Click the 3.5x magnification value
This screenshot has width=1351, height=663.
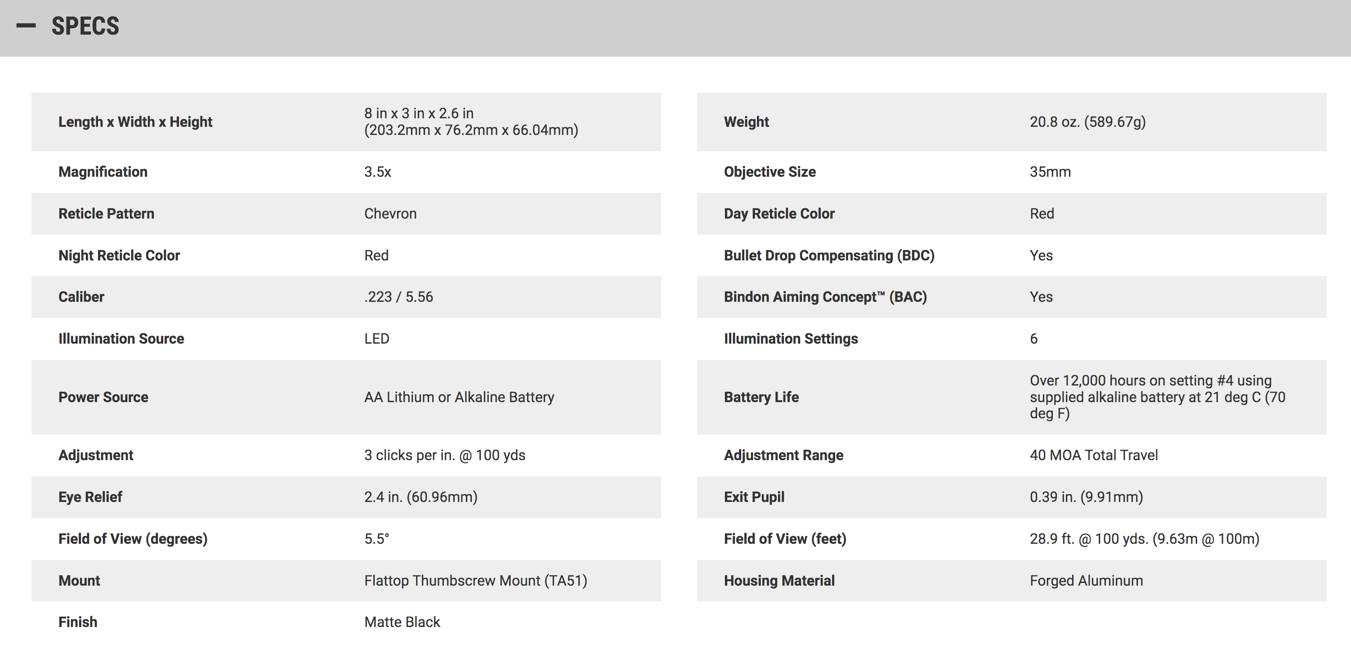tap(378, 171)
